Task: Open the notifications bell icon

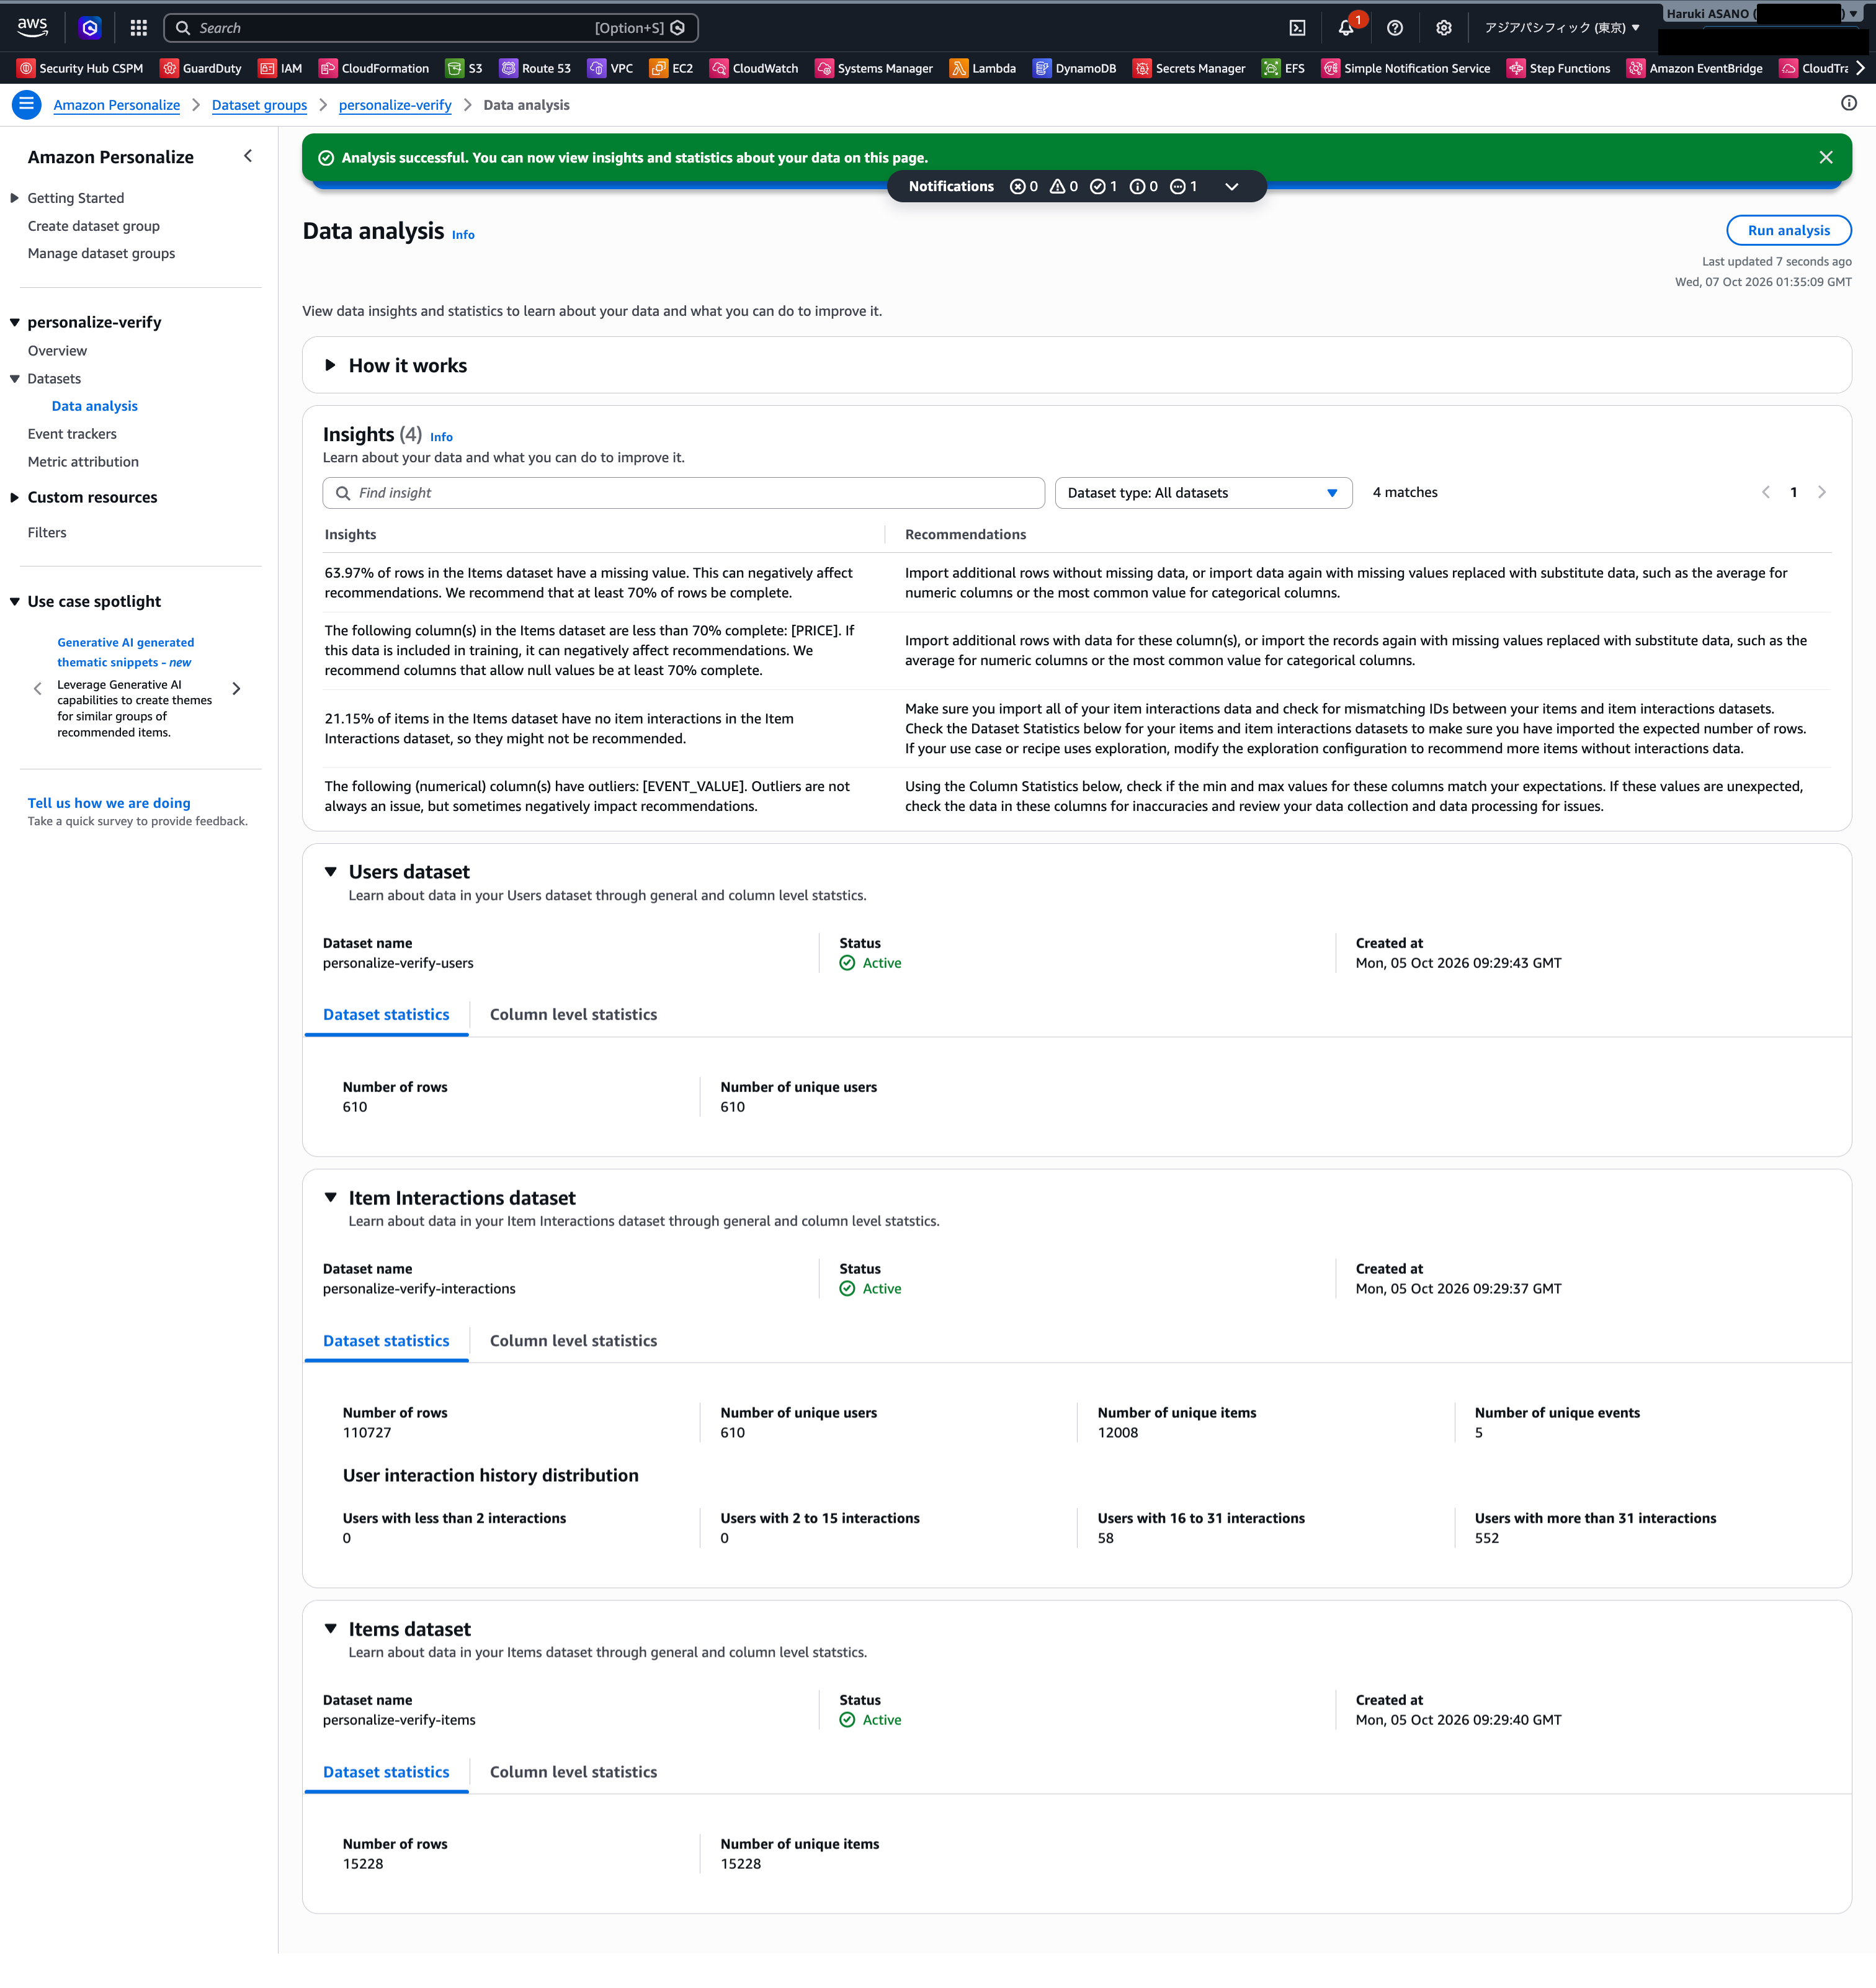Action: tap(1346, 28)
